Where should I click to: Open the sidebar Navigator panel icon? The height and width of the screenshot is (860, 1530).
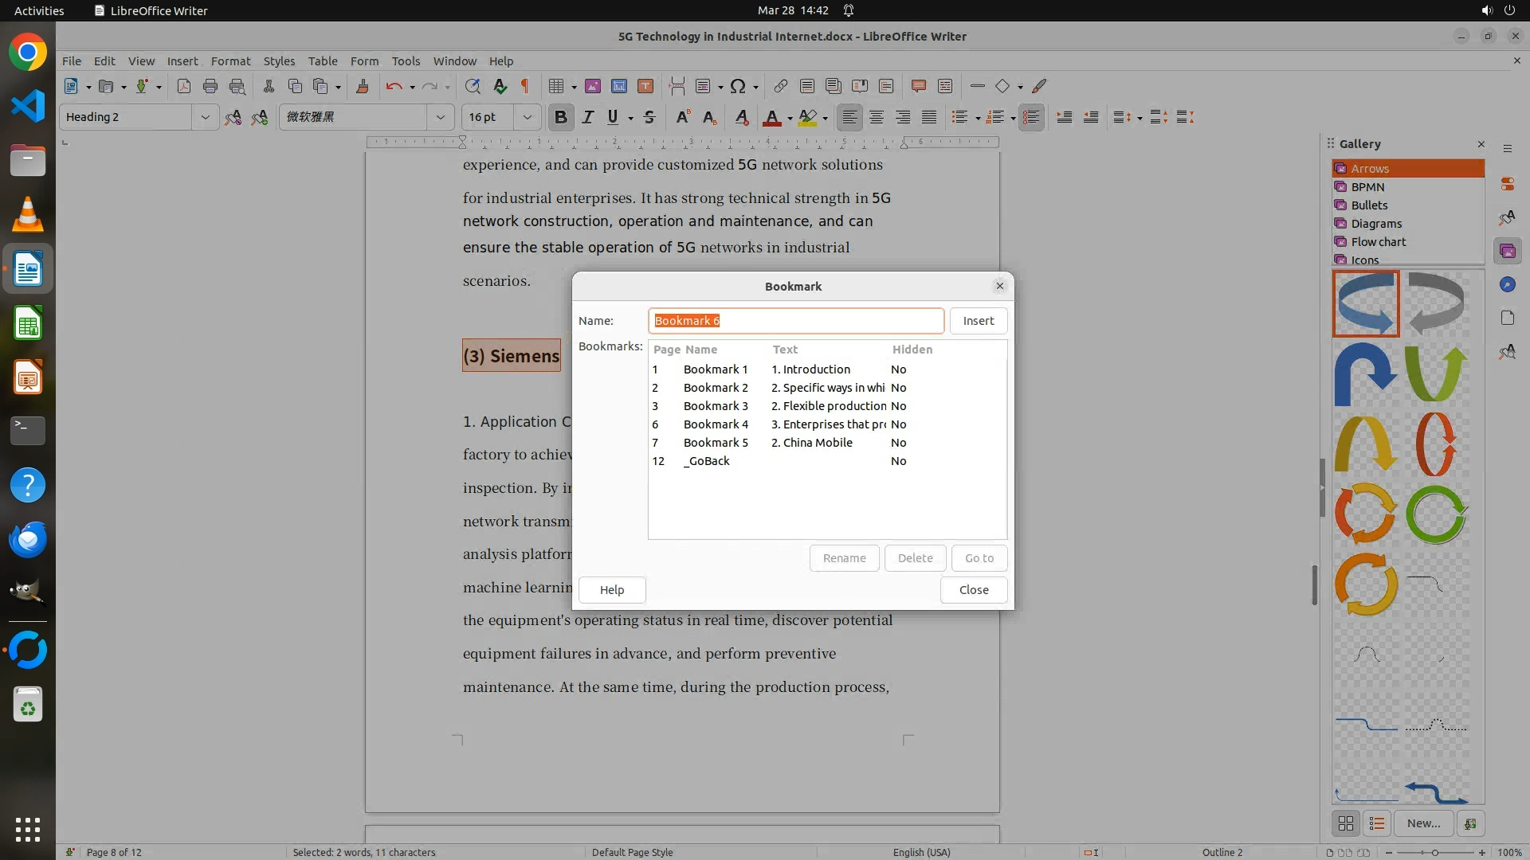[x=1507, y=284]
